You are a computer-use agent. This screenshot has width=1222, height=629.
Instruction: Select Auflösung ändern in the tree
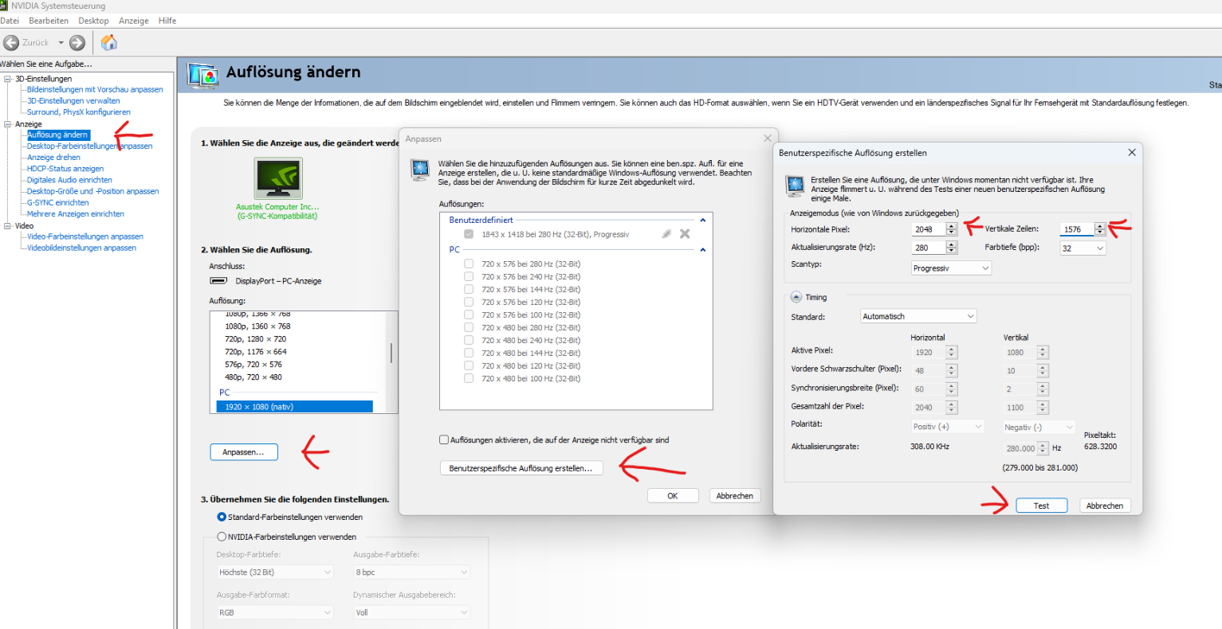click(x=58, y=135)
